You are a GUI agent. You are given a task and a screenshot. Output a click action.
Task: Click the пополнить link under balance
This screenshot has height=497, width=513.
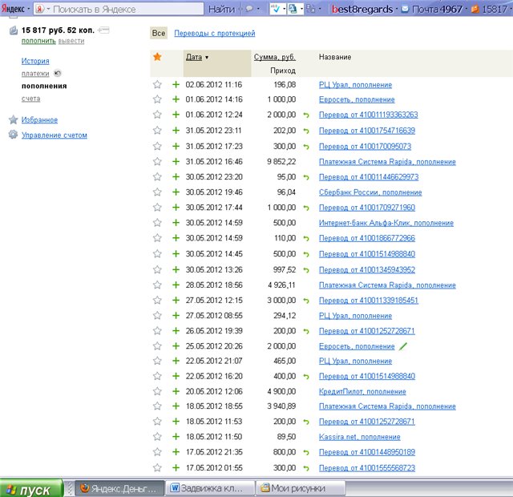coord(38,41)
